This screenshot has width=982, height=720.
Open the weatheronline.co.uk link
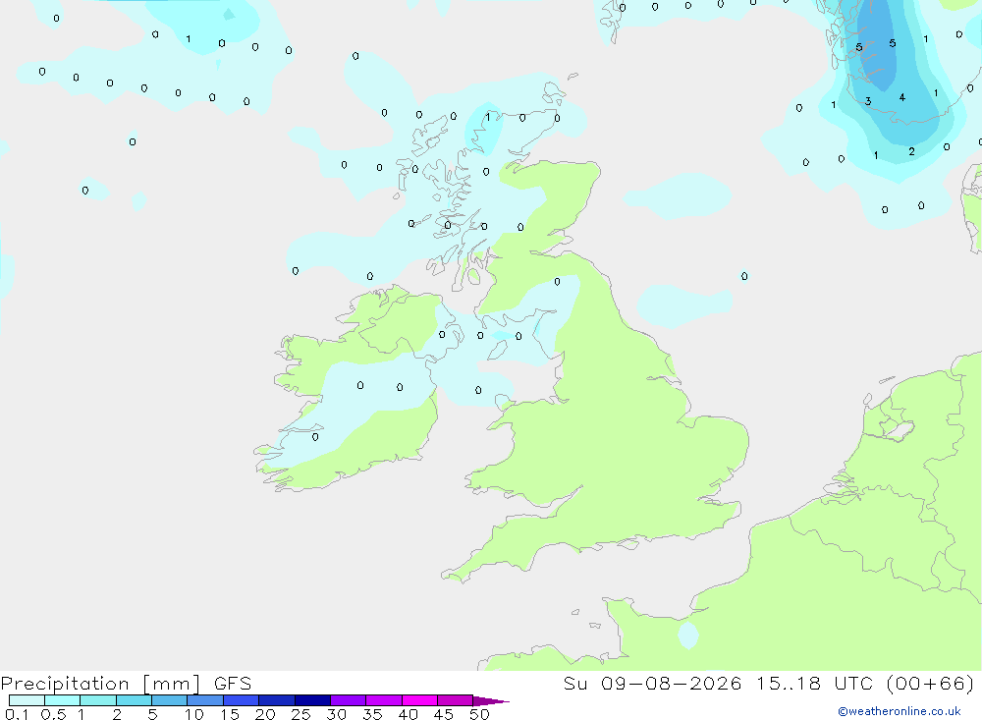pyautogui.click(x=900, y=711)
